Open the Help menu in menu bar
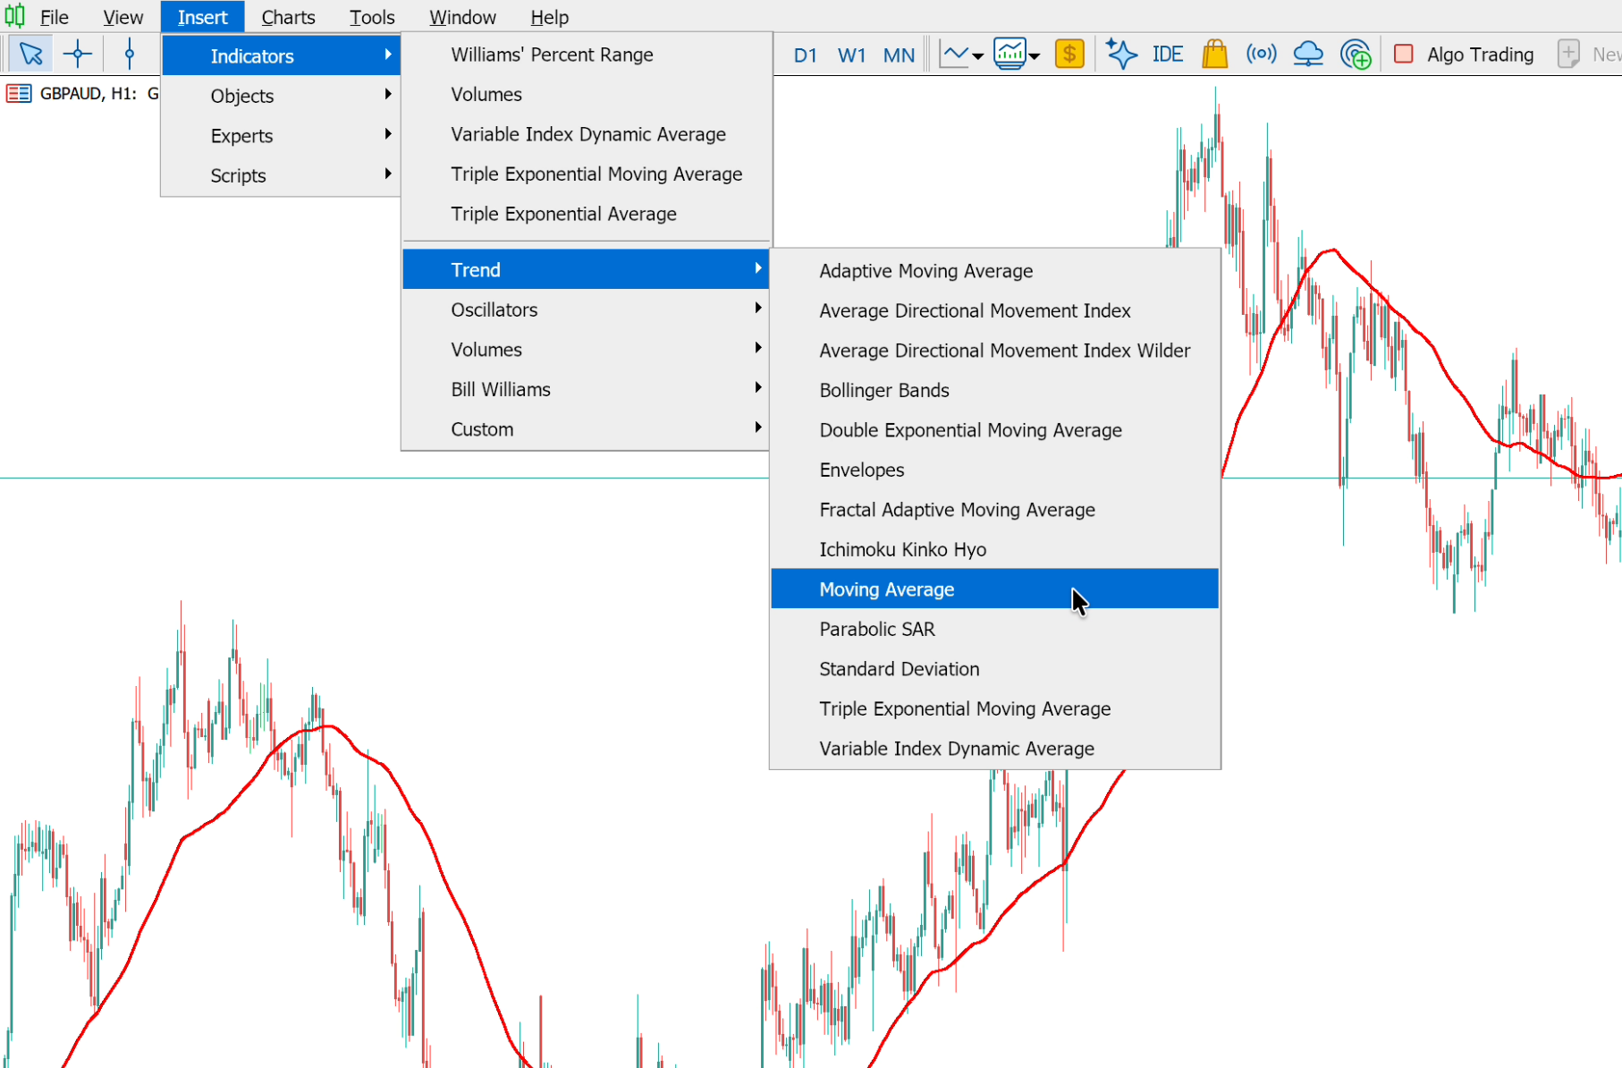The height and width of the screenshot is (1068, 1622). [x=549, y=17]
